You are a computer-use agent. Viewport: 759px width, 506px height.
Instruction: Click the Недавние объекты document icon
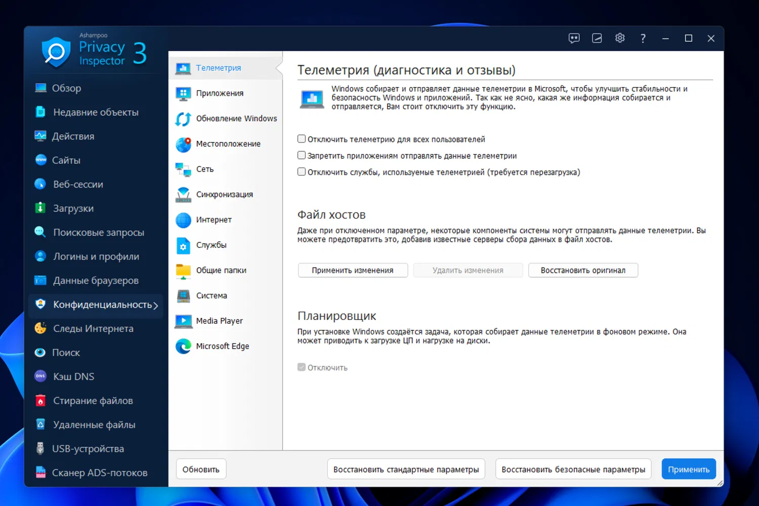[40, 112]
